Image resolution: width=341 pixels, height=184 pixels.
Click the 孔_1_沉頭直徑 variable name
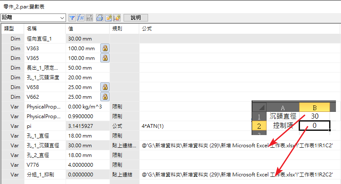(x=45, y=145)
